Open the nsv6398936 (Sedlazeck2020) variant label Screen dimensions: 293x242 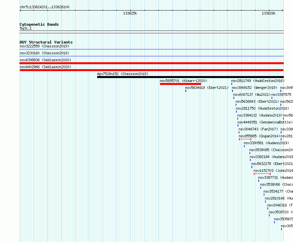coord(45,60)
